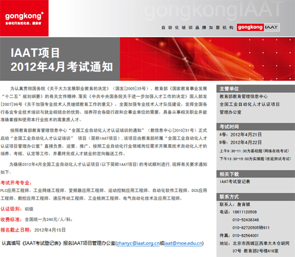Click the B卷 2012年4月22日 date
This screenshot has height=257, width=295.
point(241,142)
